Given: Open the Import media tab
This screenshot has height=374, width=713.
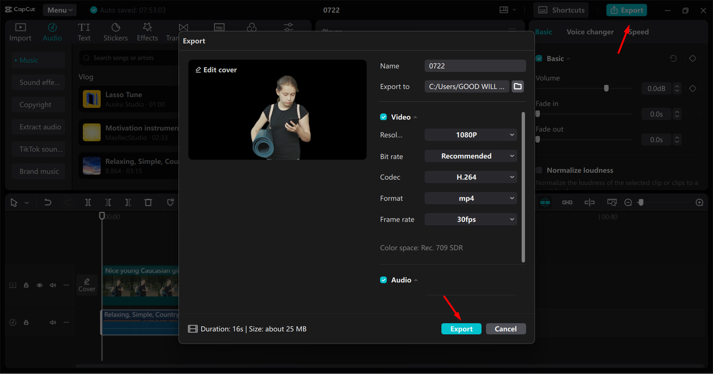Looking at the screenshot, I should point(20,32).
